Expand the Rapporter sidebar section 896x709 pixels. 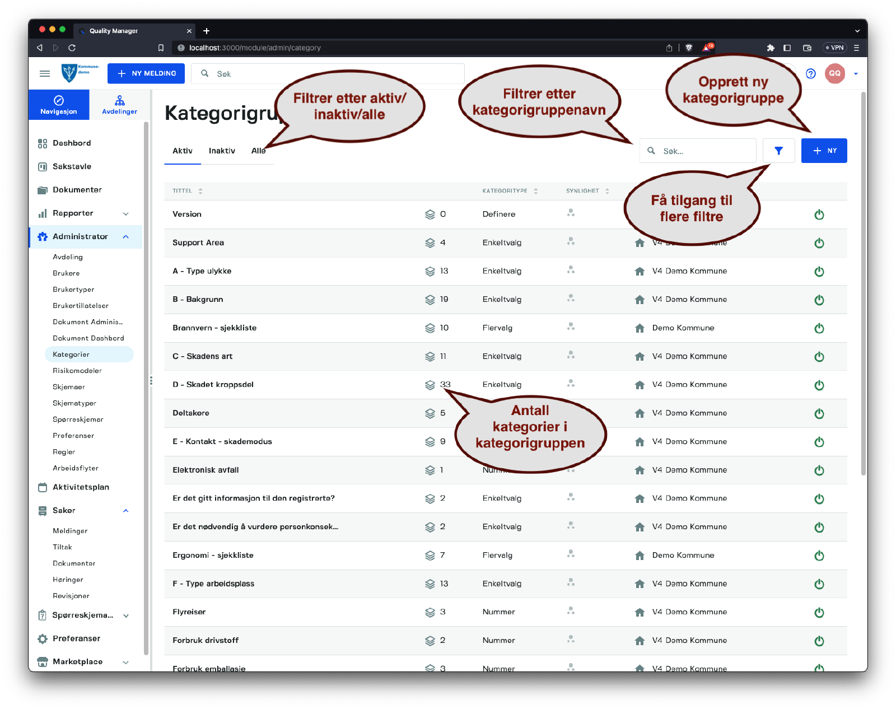coord(126,213)
